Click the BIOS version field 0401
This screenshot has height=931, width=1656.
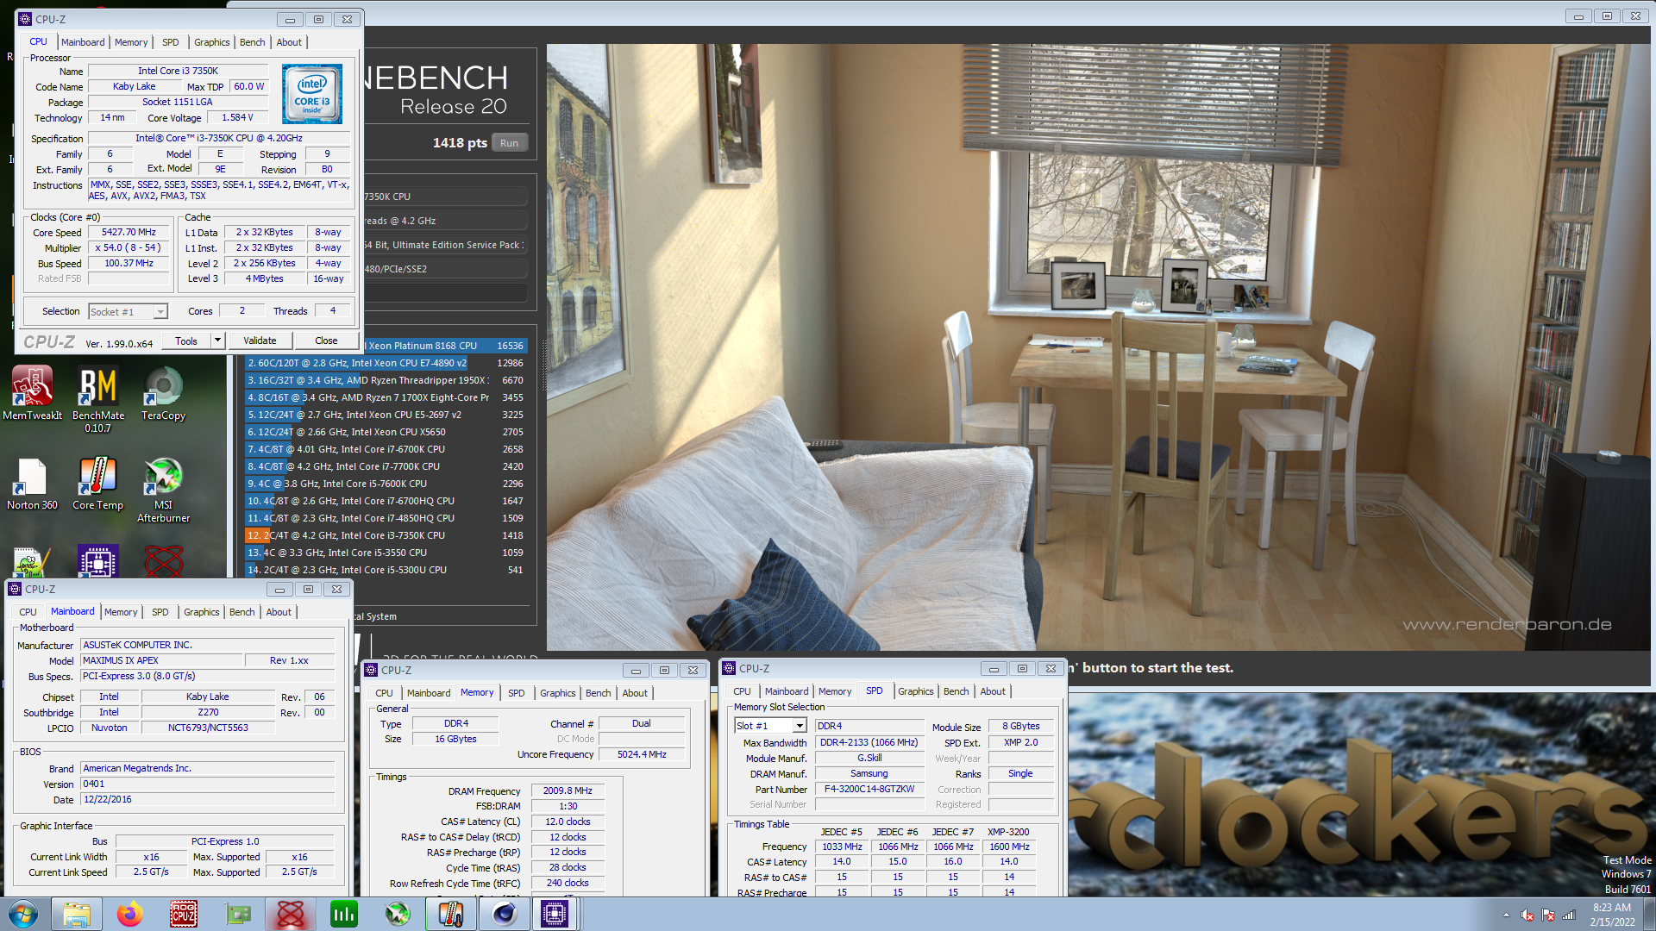click(x=207, y=784)
